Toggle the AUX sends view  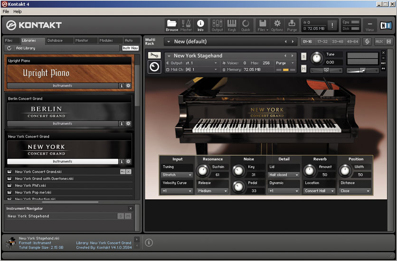(x=379, y=41)
